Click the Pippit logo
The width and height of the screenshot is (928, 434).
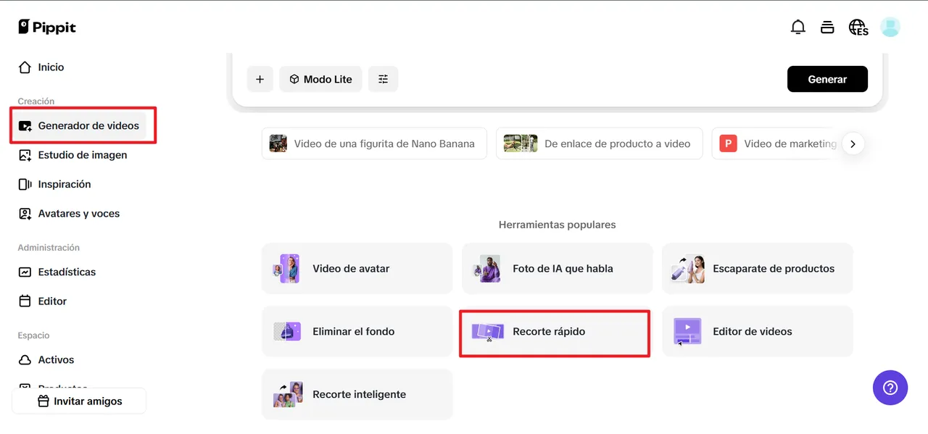(47, 28)
